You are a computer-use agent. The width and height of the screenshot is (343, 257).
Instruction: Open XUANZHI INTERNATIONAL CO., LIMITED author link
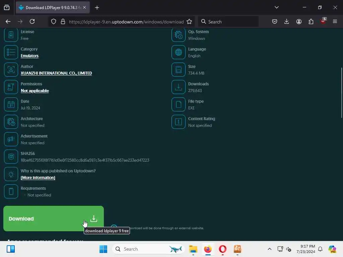[x=56, y=73]
